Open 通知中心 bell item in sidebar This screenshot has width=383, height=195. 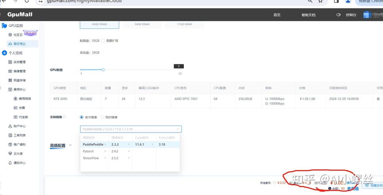[19, 163]
